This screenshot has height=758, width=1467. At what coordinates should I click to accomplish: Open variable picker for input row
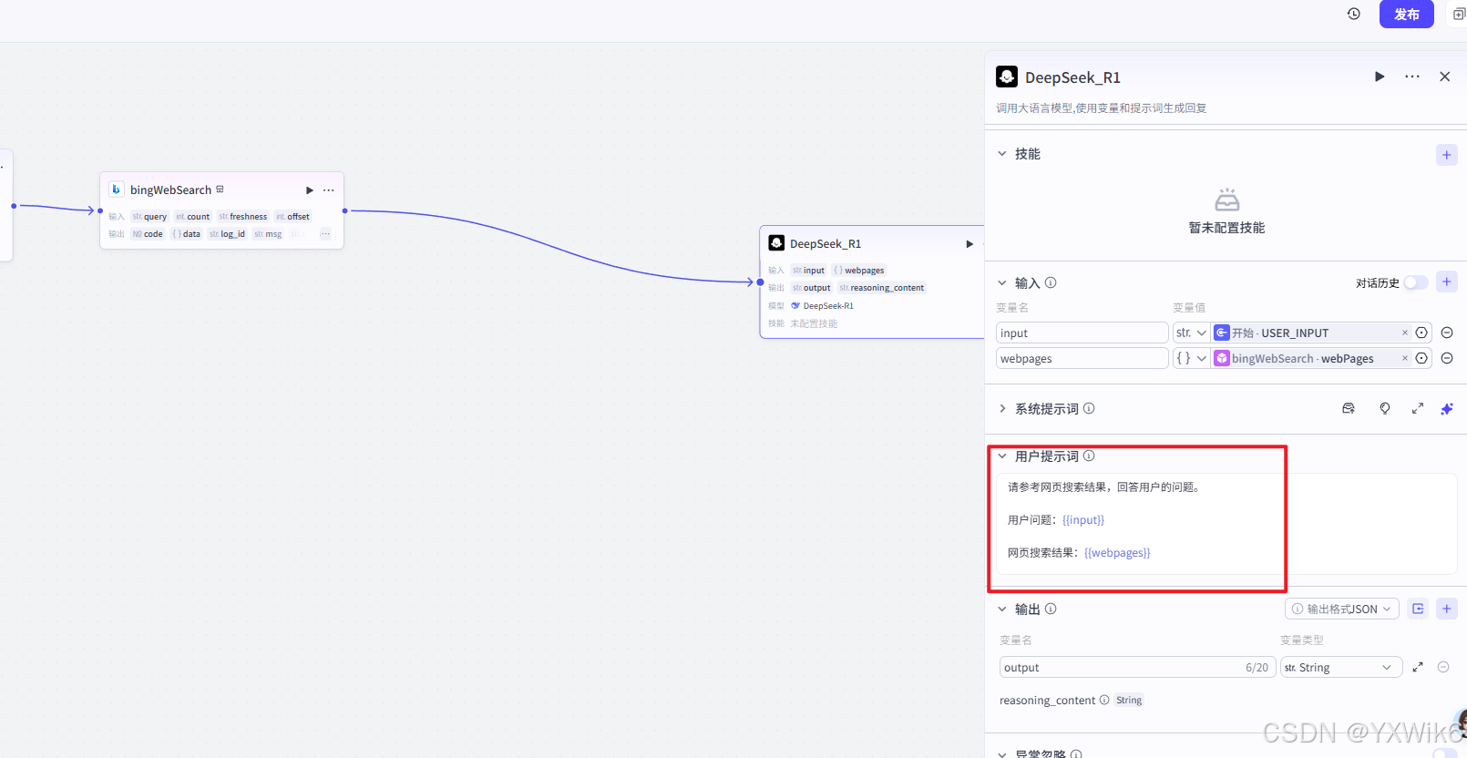click(1421, 333)
